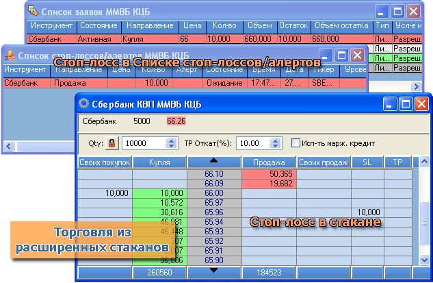The image size is (433, 283).
Task: Click the TP column header
Action: click(397, 162)
